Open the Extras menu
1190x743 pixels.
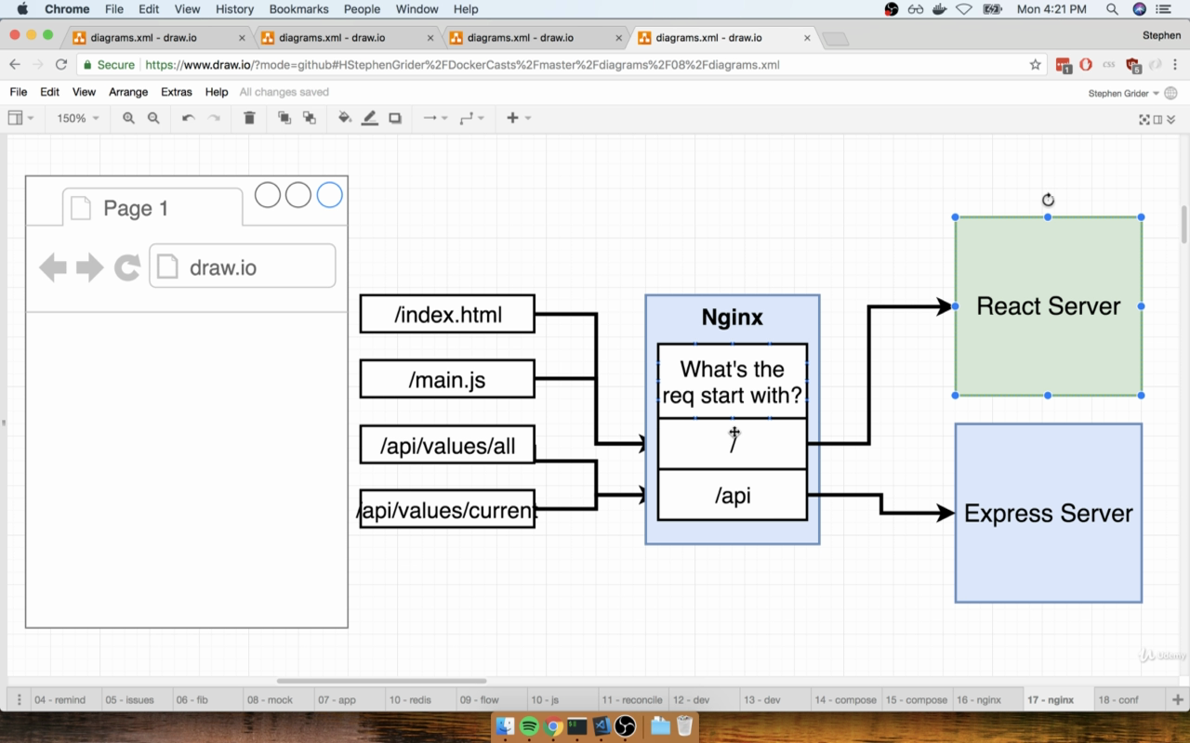tap(176, 92)
